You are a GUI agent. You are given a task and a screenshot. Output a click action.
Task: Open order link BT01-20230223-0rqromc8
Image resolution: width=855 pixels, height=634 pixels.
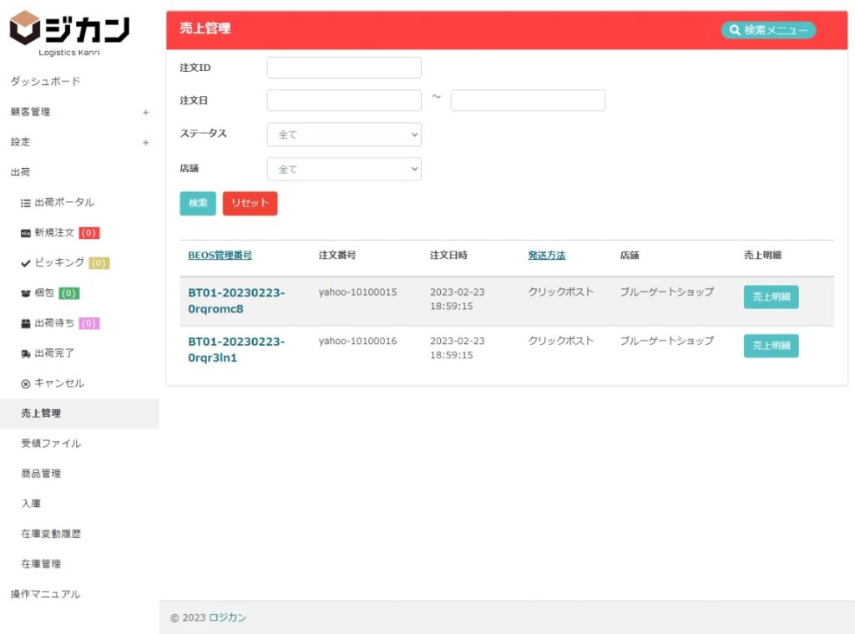tap(236, 301)
